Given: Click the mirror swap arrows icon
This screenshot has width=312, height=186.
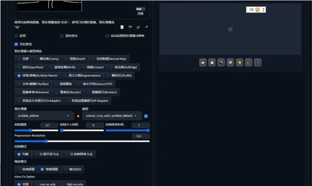Looking at the screenshot, I should click(138, 27).
